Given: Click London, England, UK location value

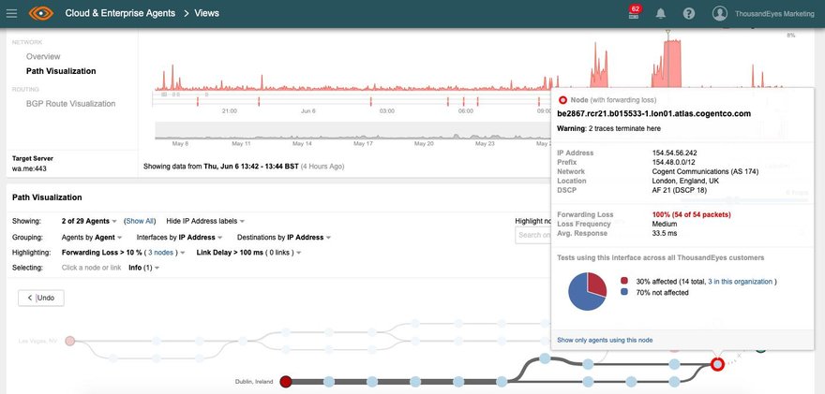Looking at the screenshot, I should (x=685, y=182).
